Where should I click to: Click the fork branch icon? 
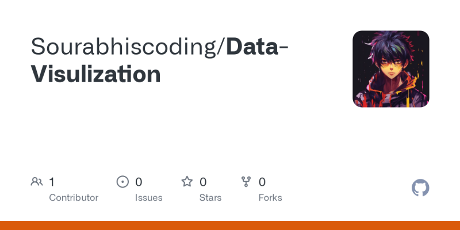[x=246, y=182]
